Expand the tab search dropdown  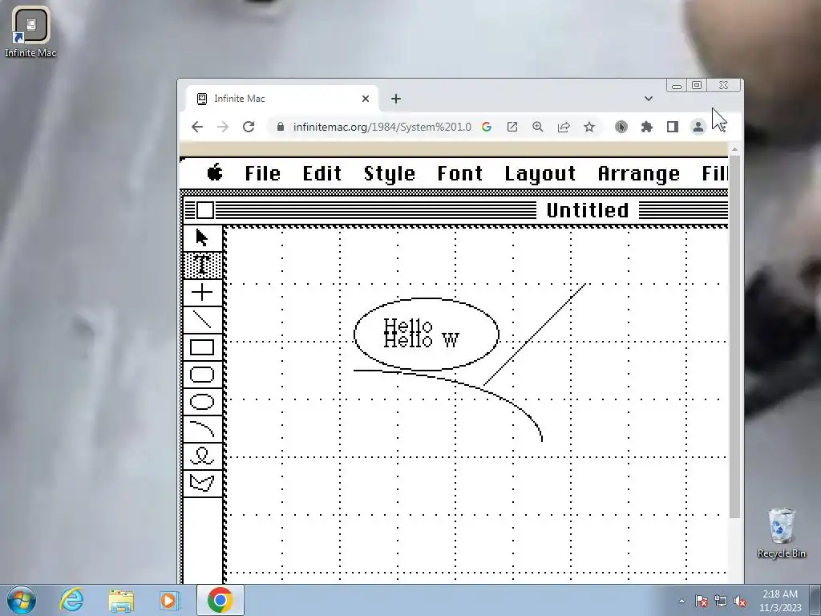click(648, 99)
